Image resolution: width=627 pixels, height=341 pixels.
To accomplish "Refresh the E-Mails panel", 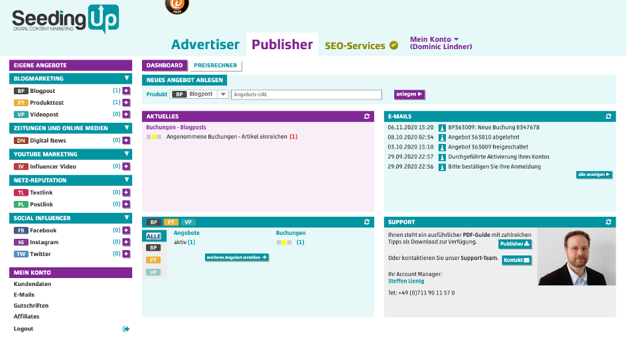I will click(x=608, y=116).
